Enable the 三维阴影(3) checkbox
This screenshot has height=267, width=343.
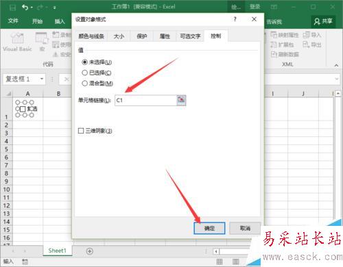click(x=81, y=131)
